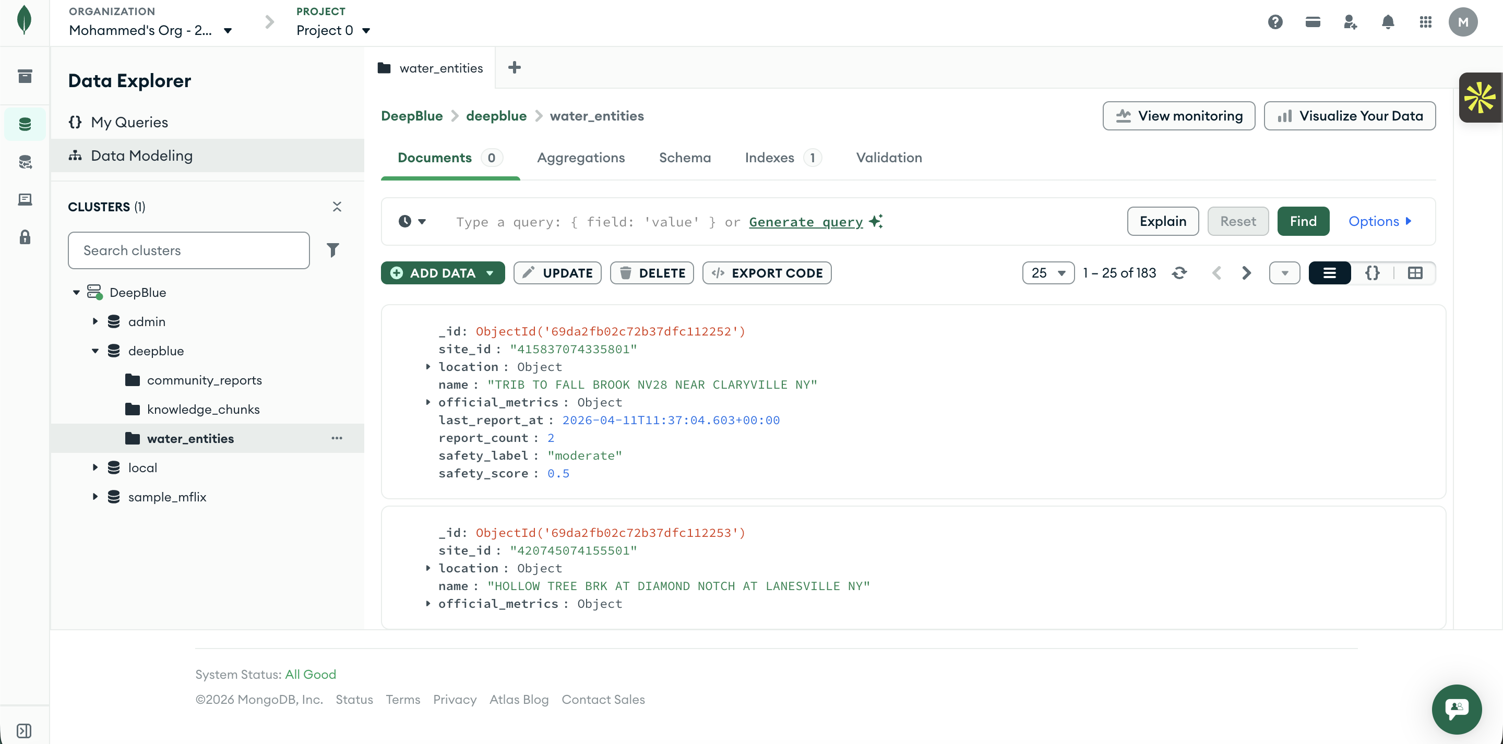The image size is (1503, 744).
Task: Select the list document view
Action: coord(1329,272)
